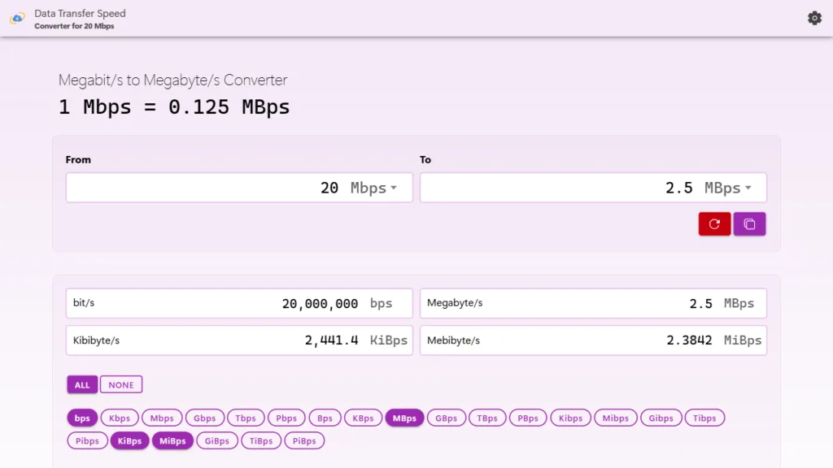Open settings via the gear icon
Screen dimensions: 833x468
(814, 18)
